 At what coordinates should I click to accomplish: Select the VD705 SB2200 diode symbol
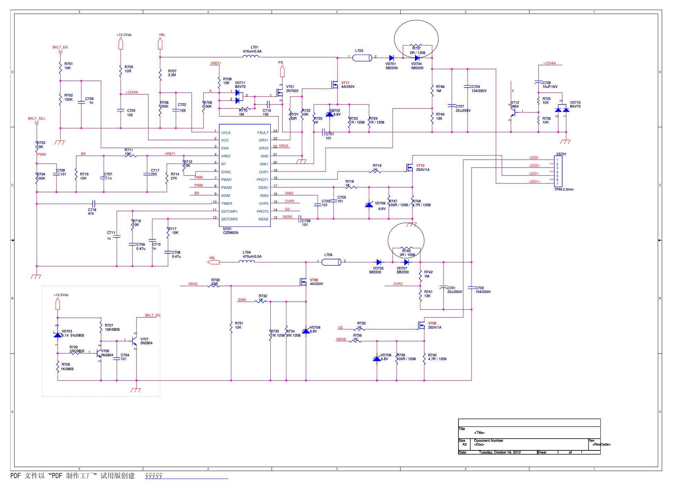pyautogui.click(x=379, y=262)
